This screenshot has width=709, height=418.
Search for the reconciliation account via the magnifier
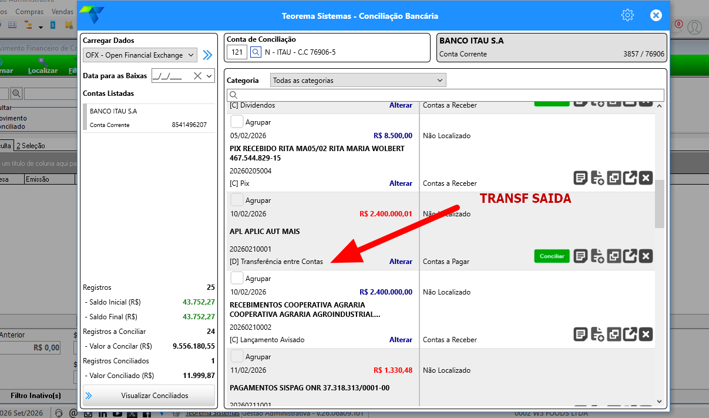(x=256, y=52)
